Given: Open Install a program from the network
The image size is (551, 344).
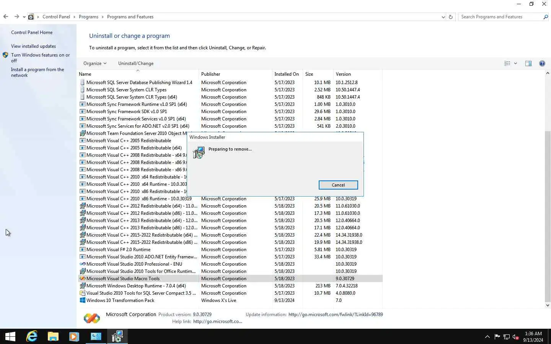Looking at the screenshot, I should (x=37, y=72).
